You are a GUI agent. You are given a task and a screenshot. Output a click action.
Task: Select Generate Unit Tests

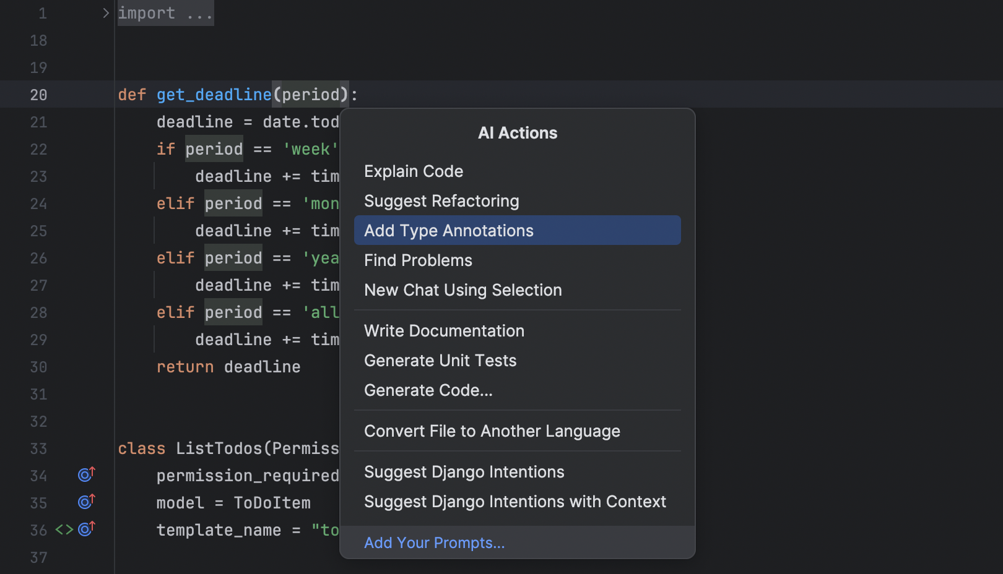tap(440, 361)
